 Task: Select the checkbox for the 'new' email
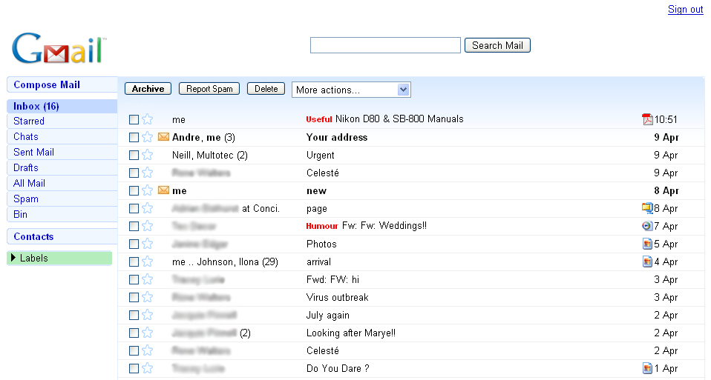click(x=134, y=190)
